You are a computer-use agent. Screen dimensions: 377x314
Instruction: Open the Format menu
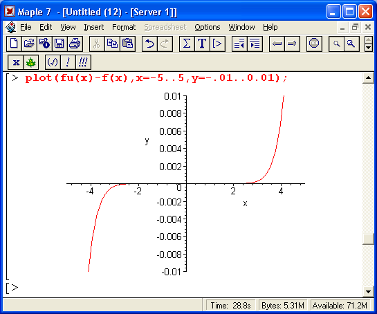click(x=124, y=27)
